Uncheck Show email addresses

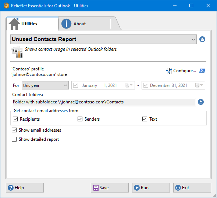tap(14, 130)
